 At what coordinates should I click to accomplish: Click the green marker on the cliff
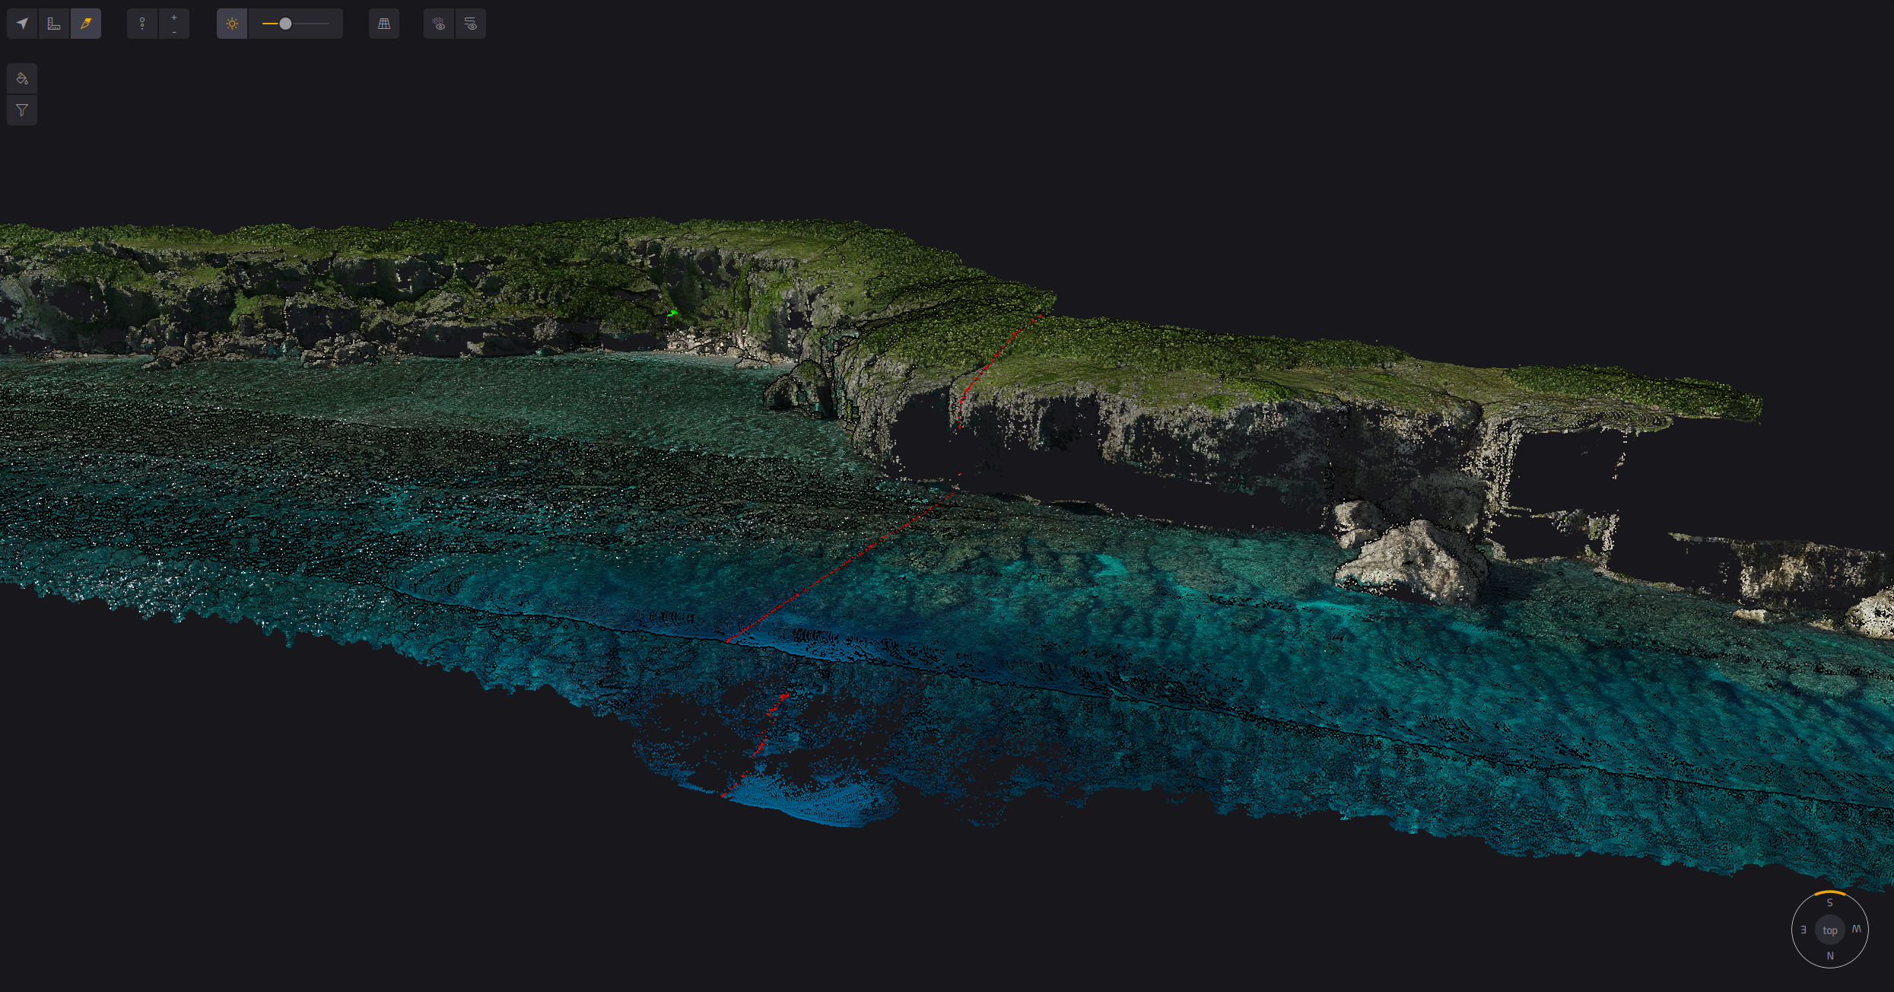coord(672,313)
